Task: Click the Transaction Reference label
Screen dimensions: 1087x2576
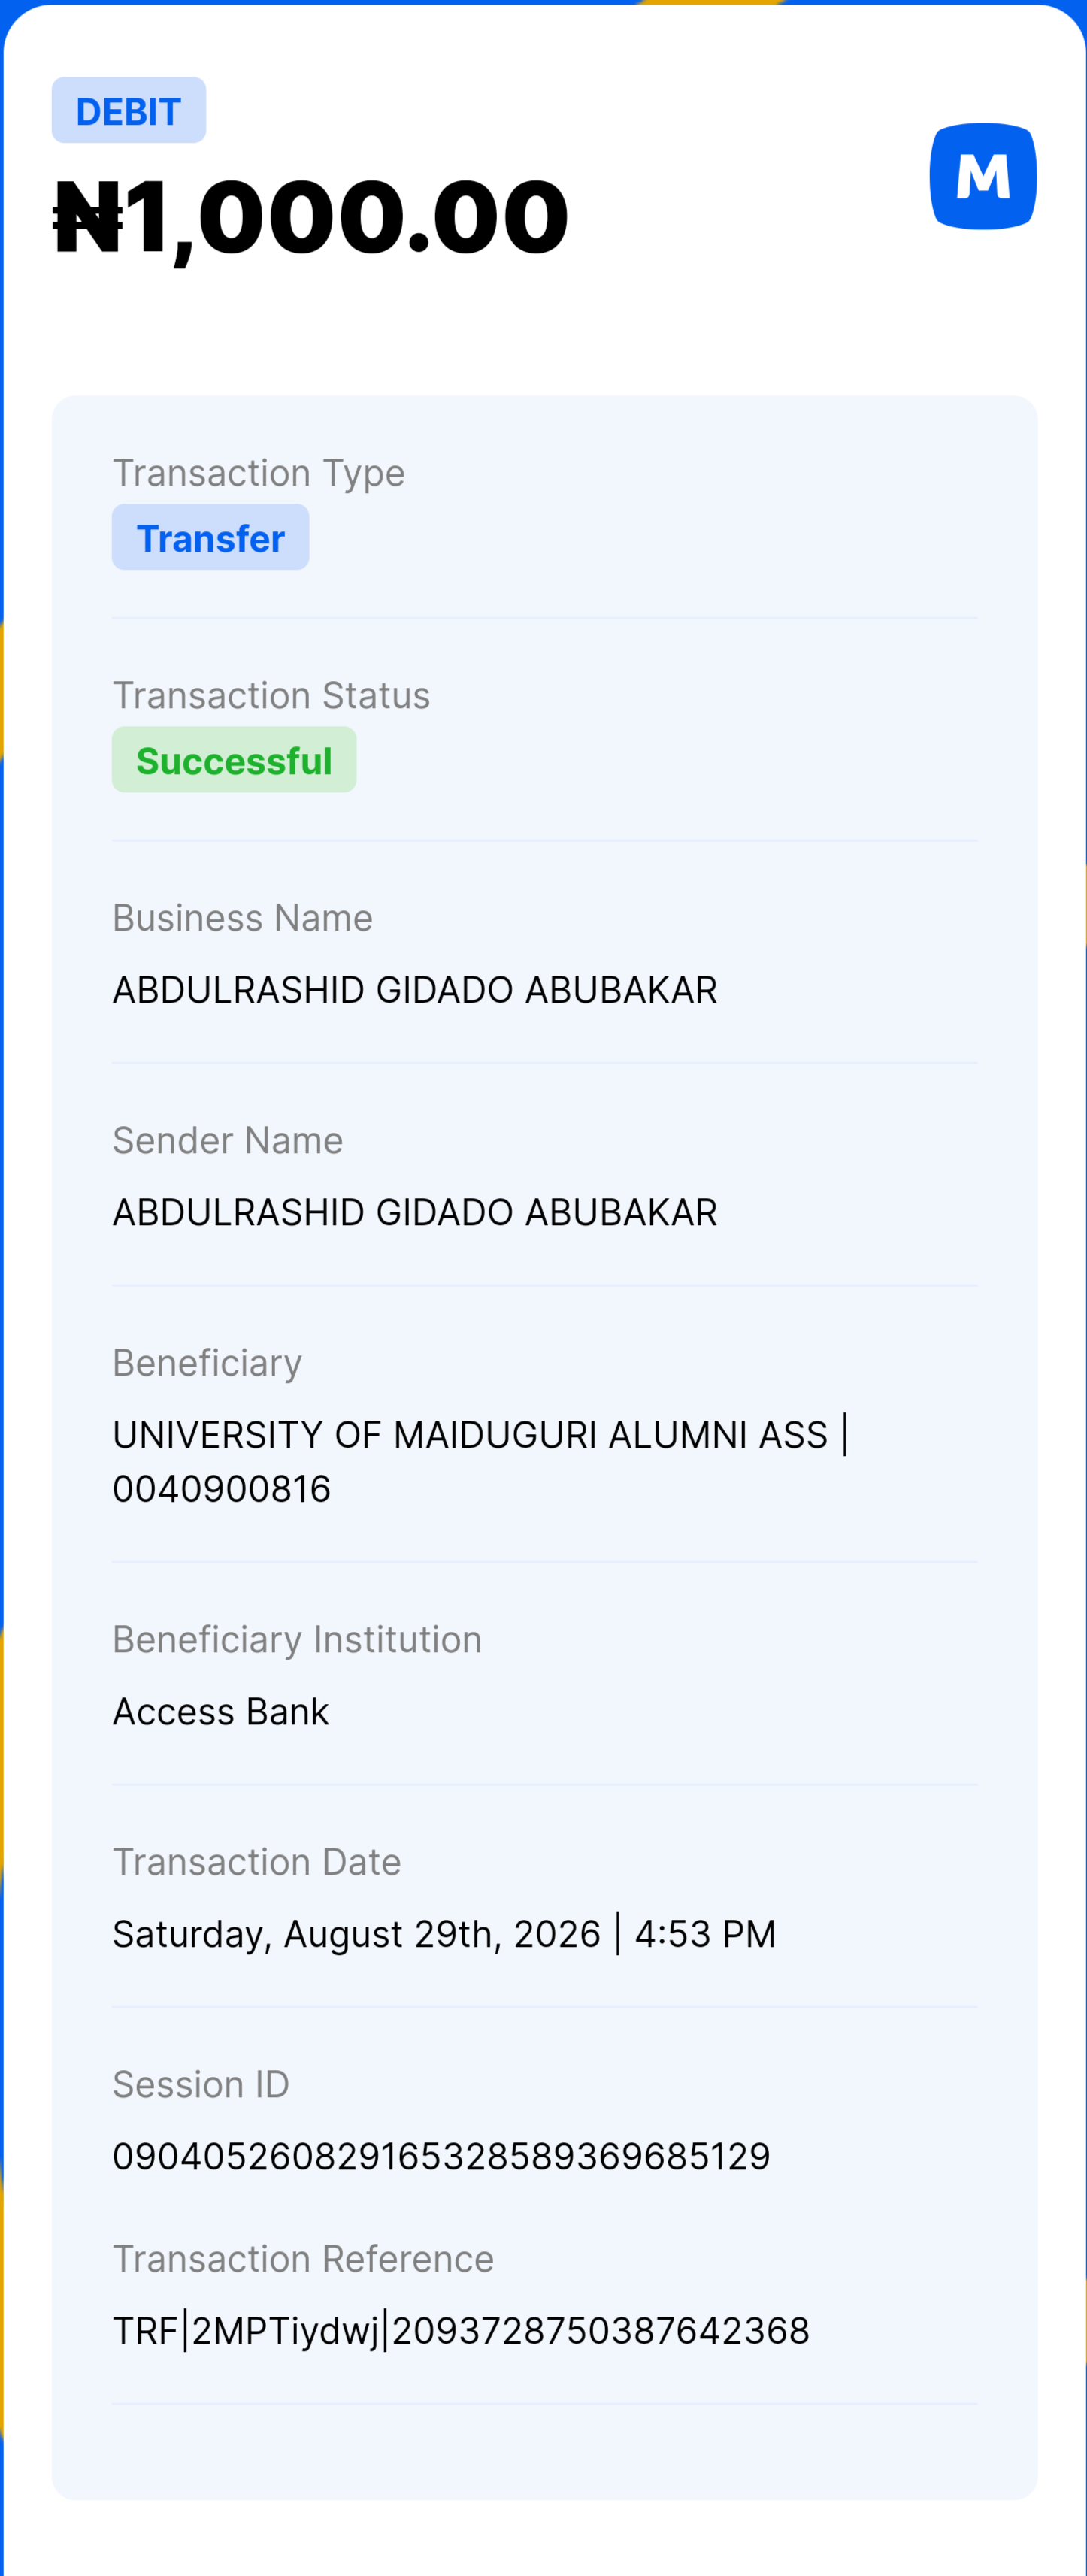Action: pyautogui.click(x=303, y=2259)
